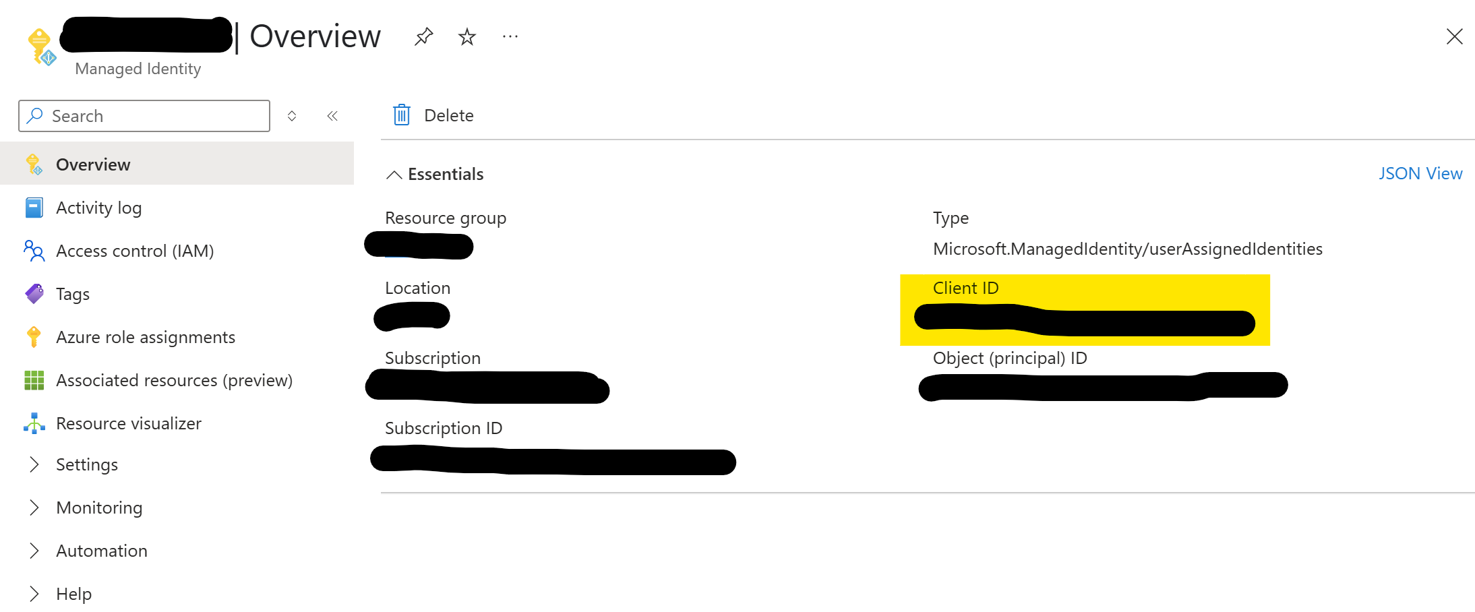Click the Resource visualizer diagram icon
1475x612 pixels.
pos(34,423)
